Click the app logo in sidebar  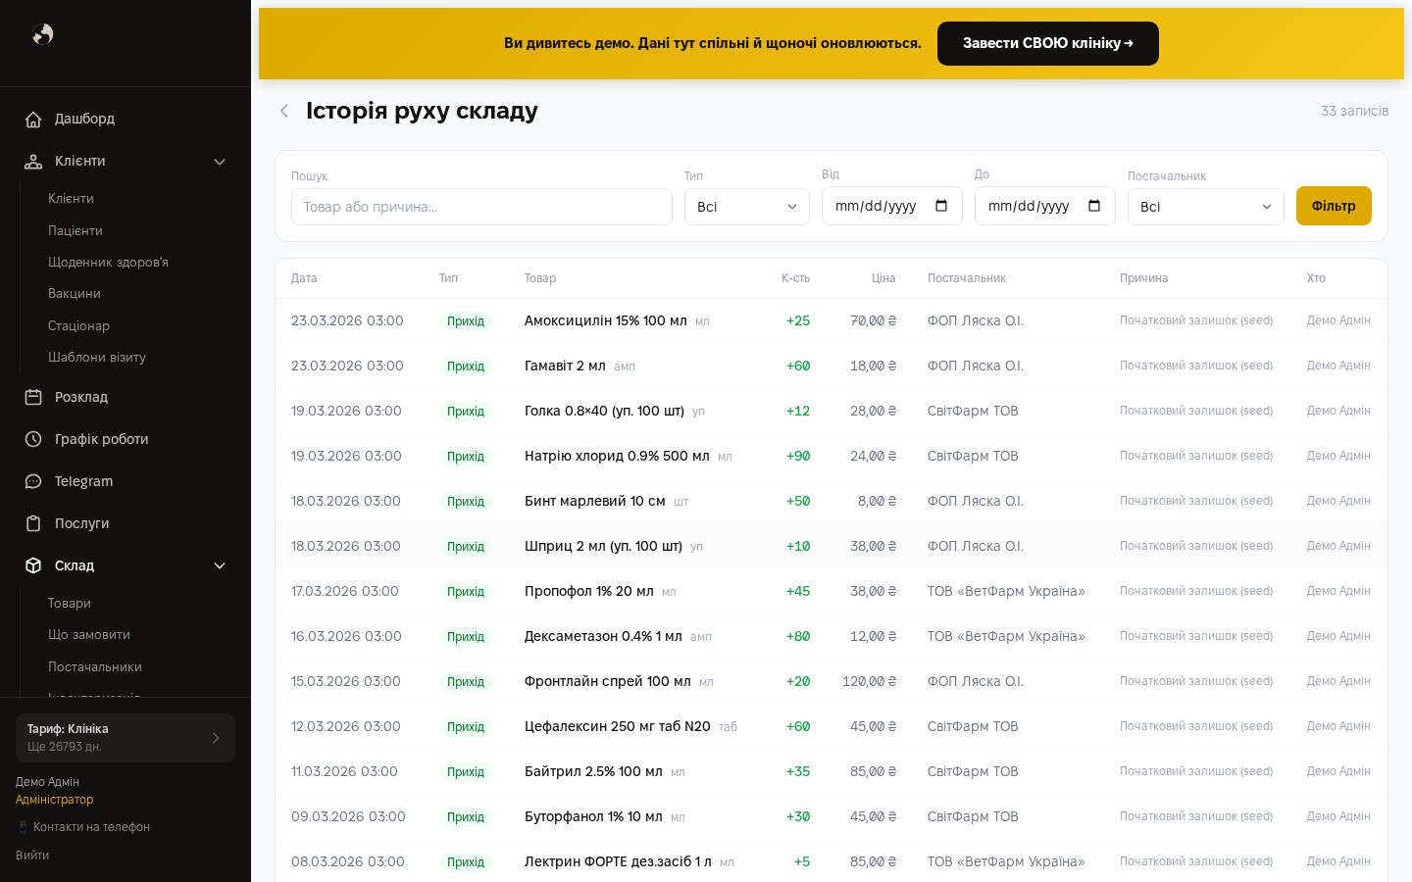coord(42,34)
